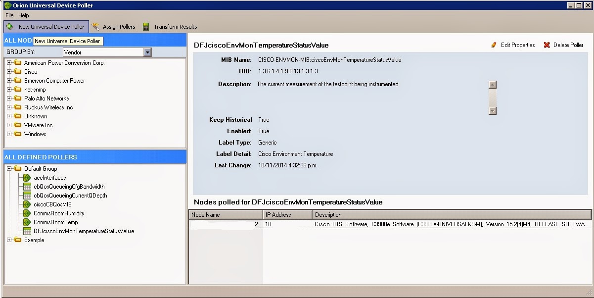Select the cbQosQueueingCfgBandwidth poller
This screenshot has width=594, height=298.
point(69,187)
